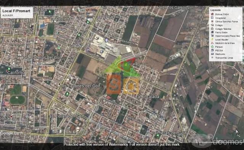Click the yellow Local Alquiler legend icon
Screen dimensions: 244x150
click(x=212, y=40)
